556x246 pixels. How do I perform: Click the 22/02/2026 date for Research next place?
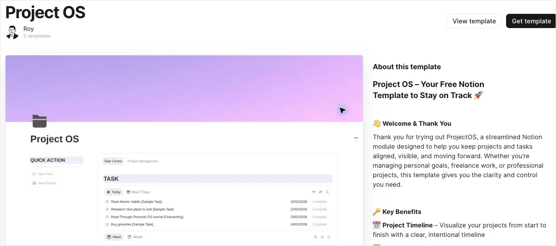click(299, 209)
